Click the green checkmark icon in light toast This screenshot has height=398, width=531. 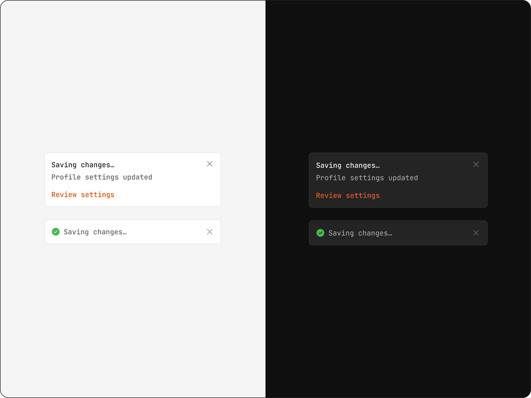tap(56, 232)
